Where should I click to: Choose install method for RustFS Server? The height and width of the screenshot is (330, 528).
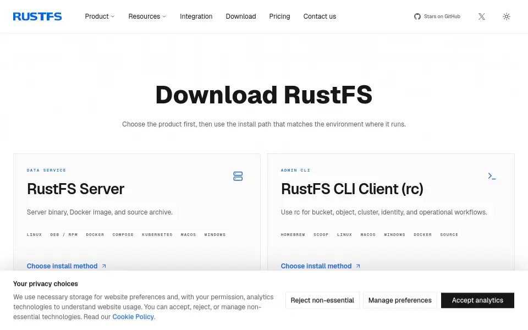[x=62, y=266]
